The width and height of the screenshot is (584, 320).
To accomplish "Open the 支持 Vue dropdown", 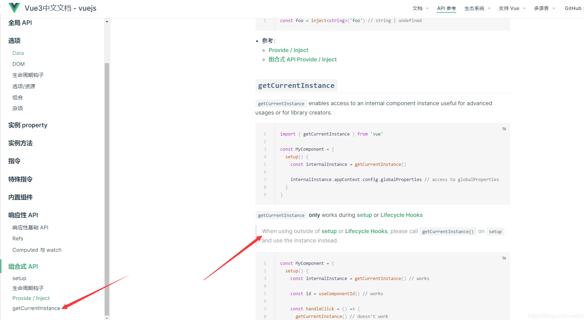I will point(512,8).
